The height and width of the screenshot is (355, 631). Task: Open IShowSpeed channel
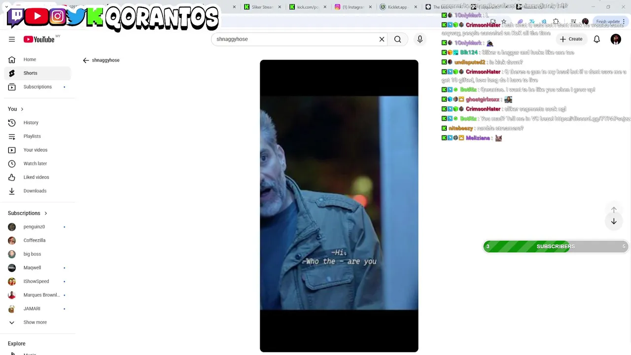point(37,282)
